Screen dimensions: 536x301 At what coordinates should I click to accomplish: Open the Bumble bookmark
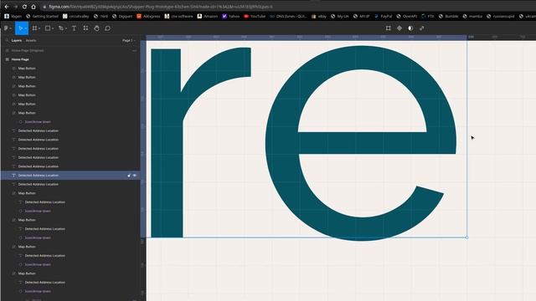449,16
